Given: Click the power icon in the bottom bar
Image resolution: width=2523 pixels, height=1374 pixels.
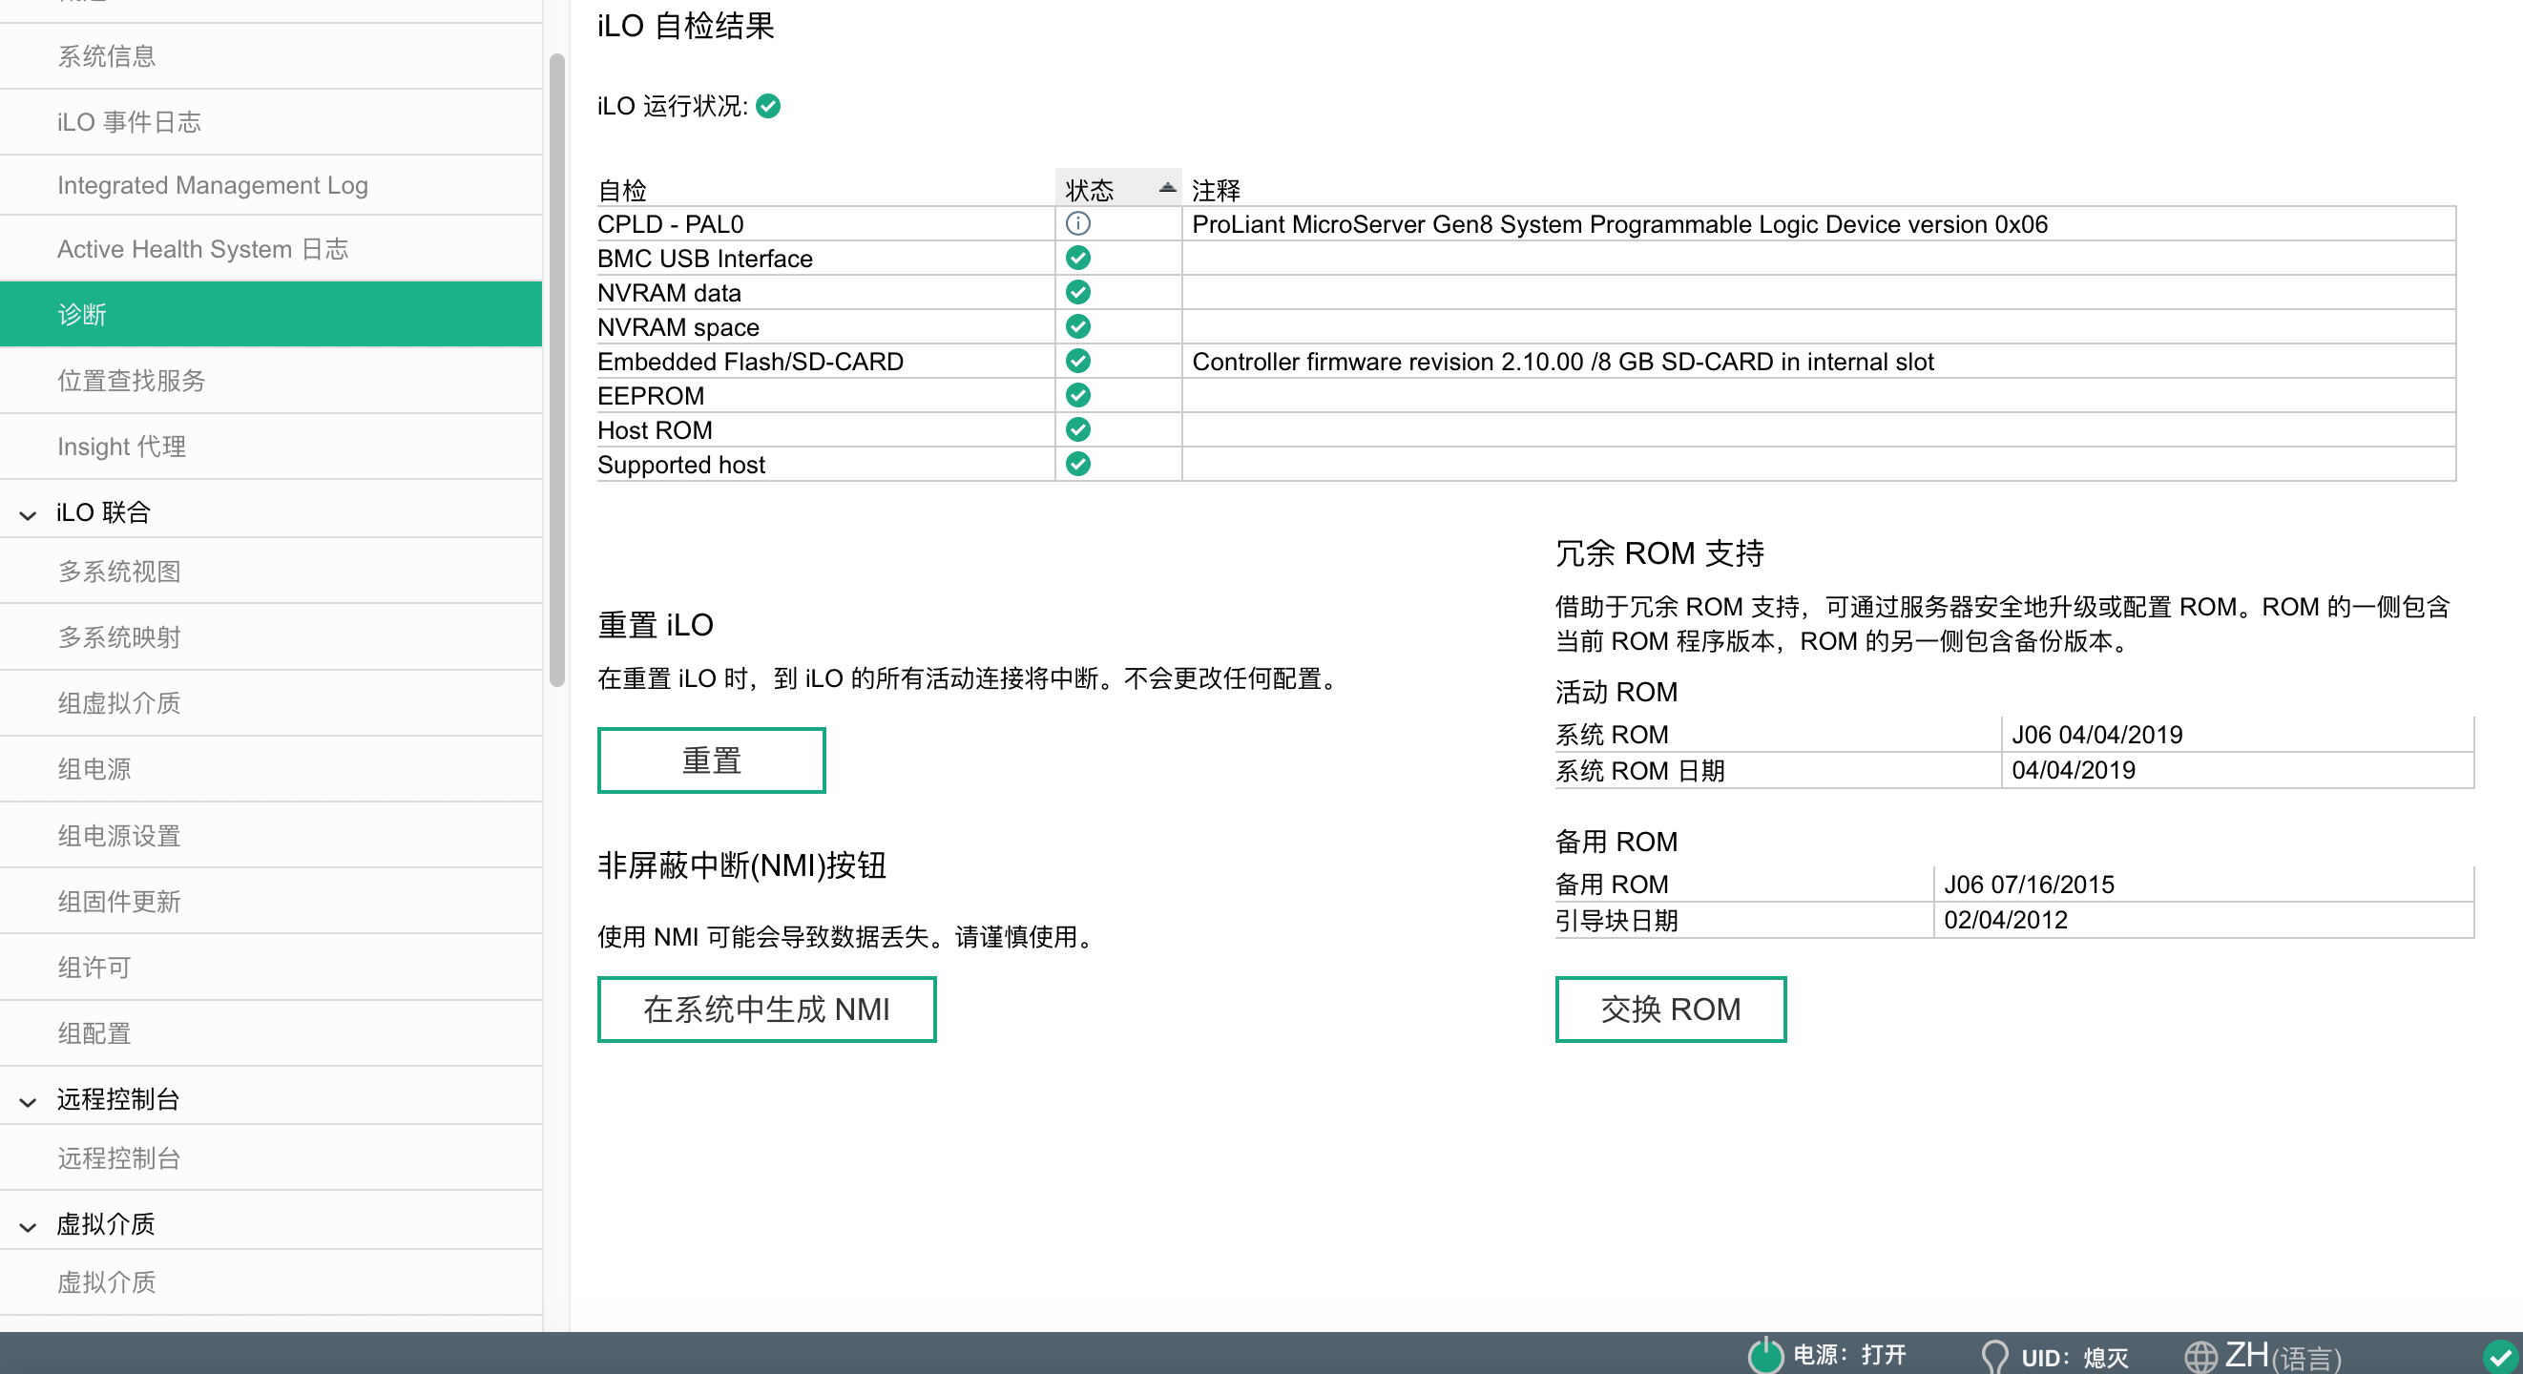Looking at the screenshot, I should (1765, 1355).
